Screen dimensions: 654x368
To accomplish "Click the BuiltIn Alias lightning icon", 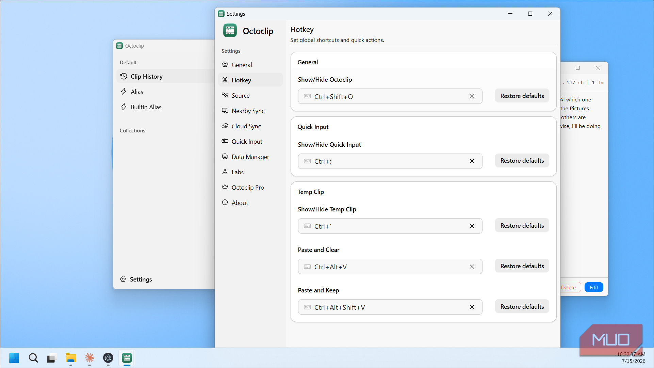I will (124, 107).
